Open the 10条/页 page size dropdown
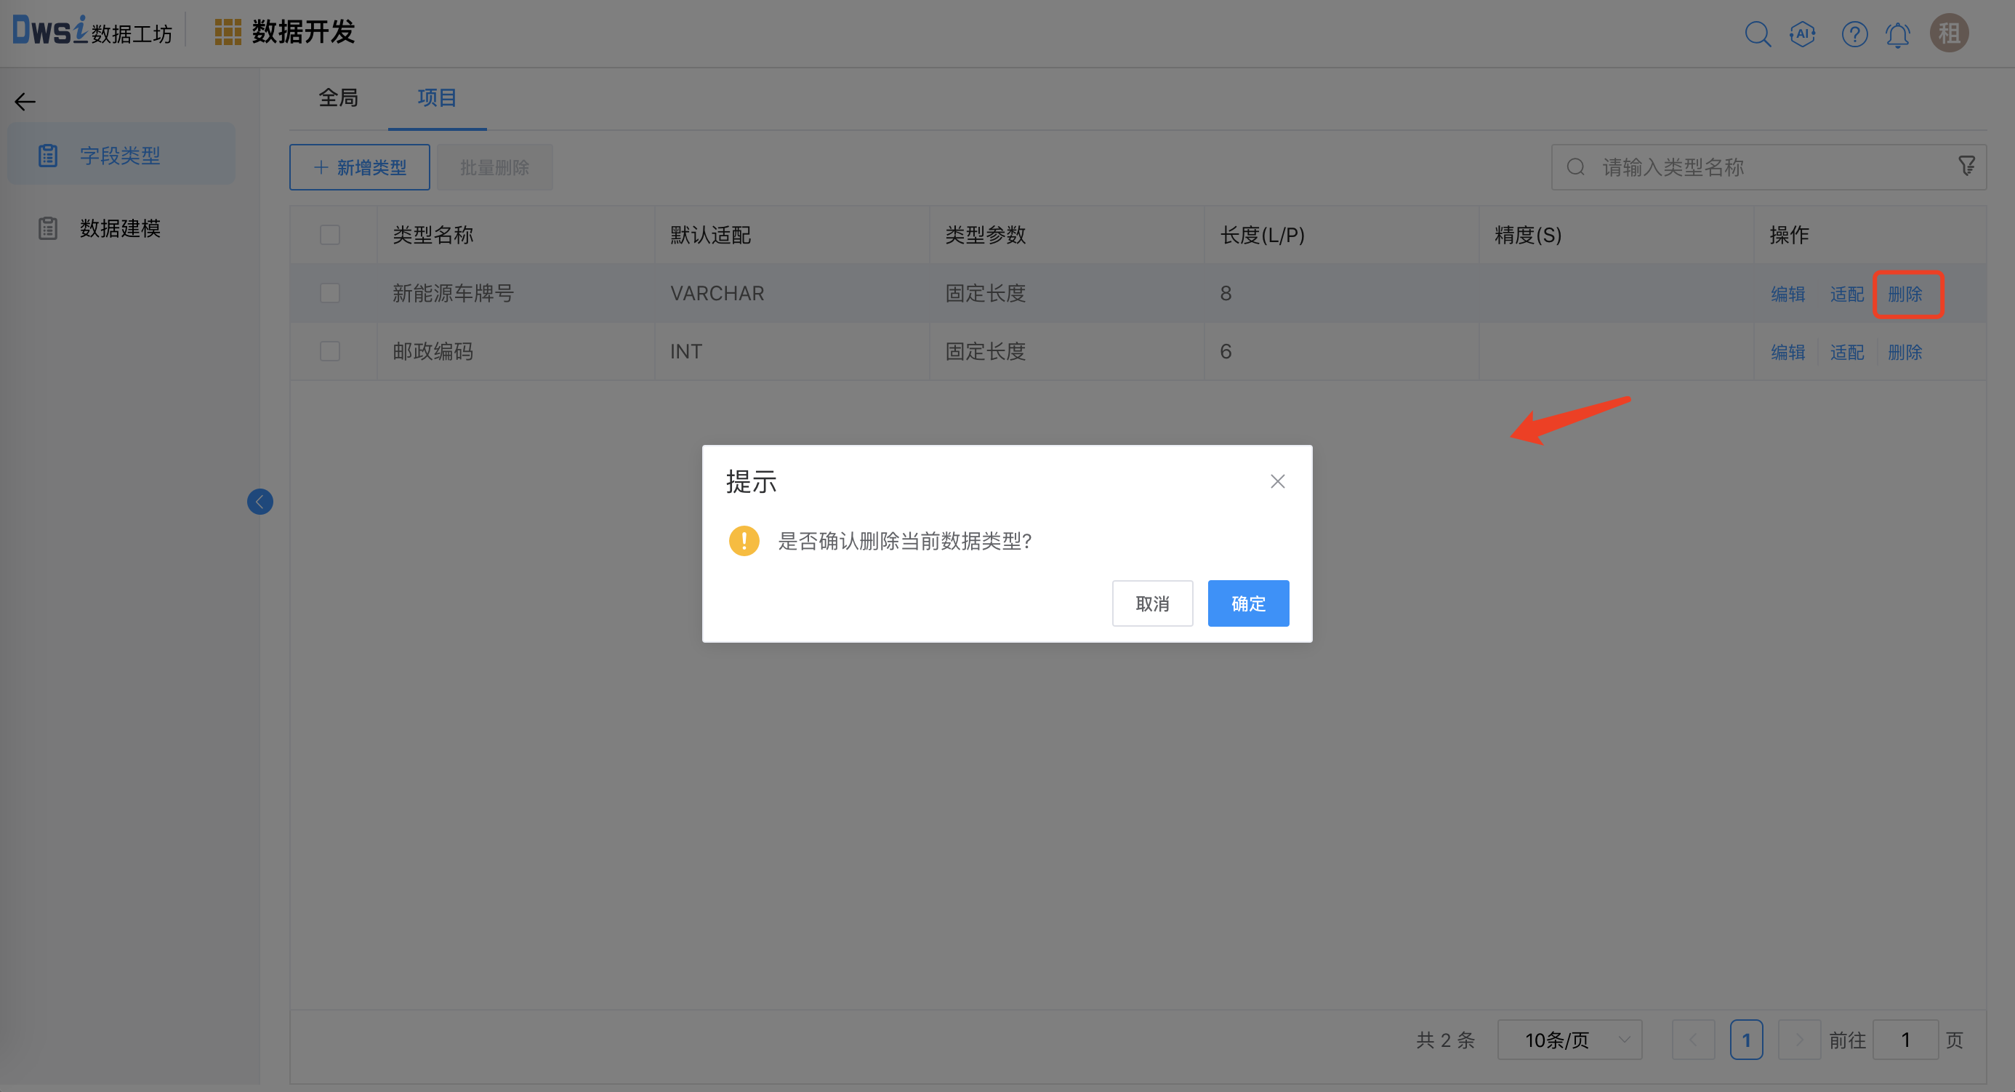Image resolution: width=2015 pixels, height=1092 pixels. (1569, 1040)
